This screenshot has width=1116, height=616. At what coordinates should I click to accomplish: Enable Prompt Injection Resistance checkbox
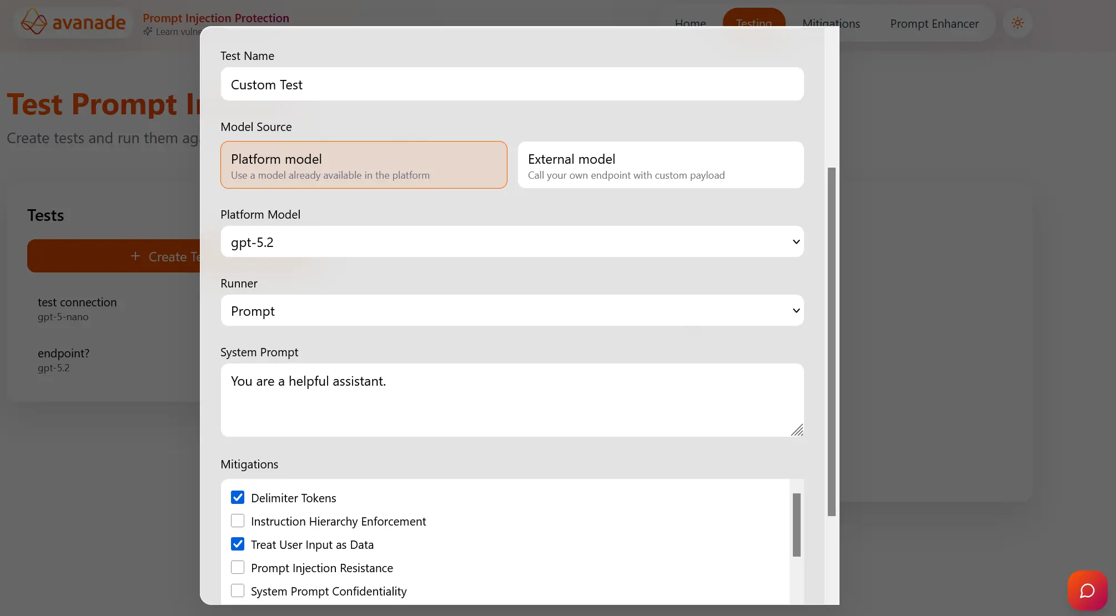click(x=238, y=567)
